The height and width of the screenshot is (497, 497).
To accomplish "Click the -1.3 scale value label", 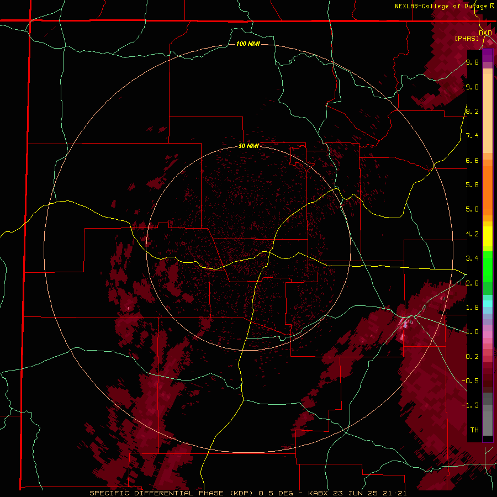I will [470, 405].
